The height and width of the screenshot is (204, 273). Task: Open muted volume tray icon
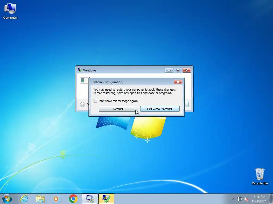tap(246, 199)
